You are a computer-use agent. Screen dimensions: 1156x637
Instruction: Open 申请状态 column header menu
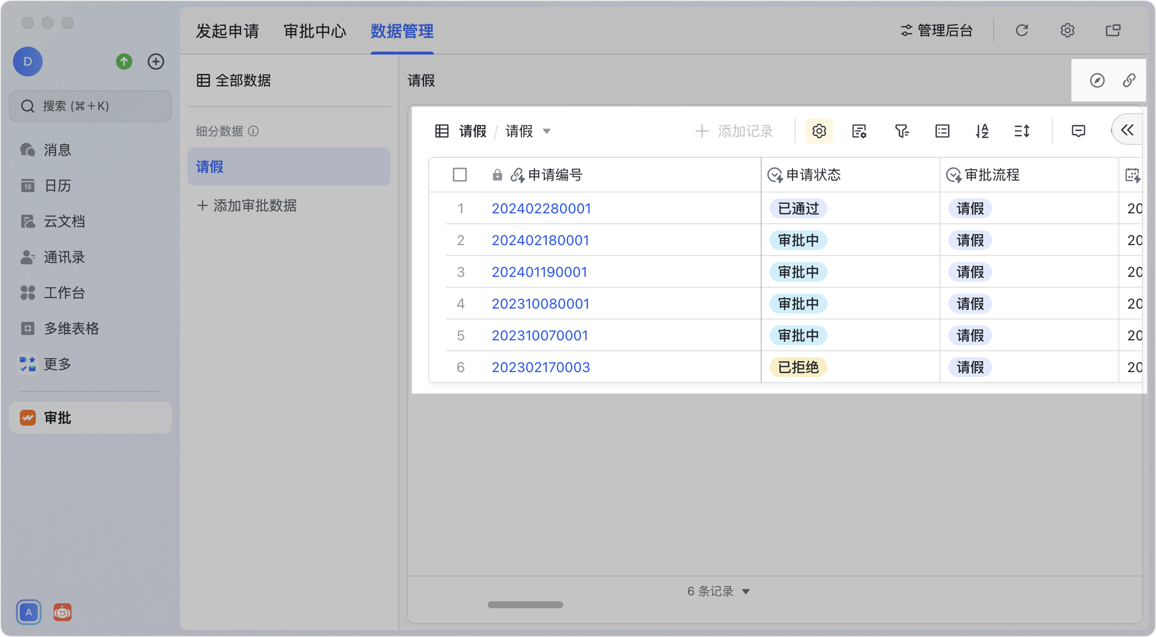click(850, 175)
